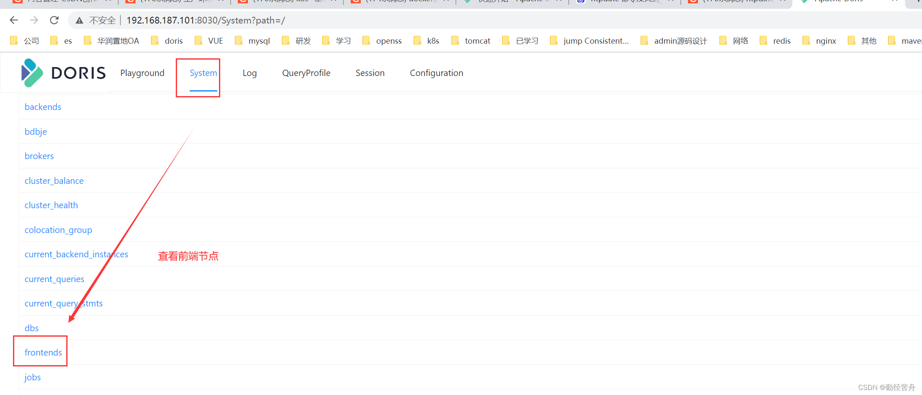
Task: Open the 华润置地OA bookmark folder
Action: [x=111, y=41]
